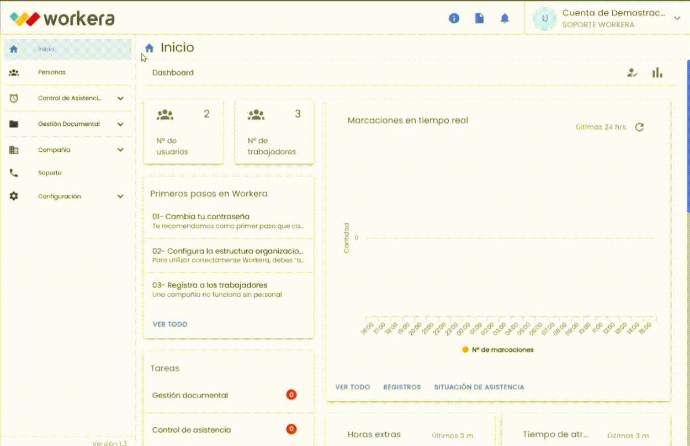The height and width of the screenshot is (446, 690).
Task: Click the Marcaciones en tiempo real title
Action: click(408, 120)
